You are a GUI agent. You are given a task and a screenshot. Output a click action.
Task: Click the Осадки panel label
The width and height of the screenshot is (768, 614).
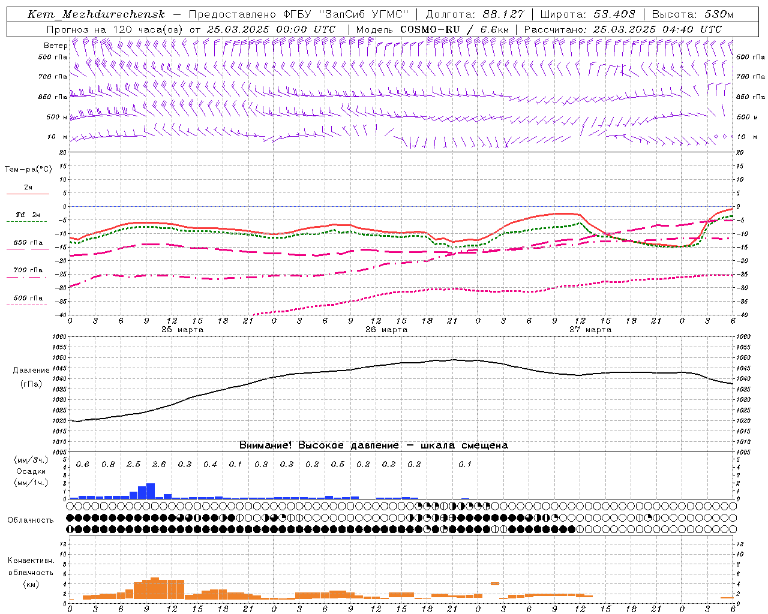click(30, 471)
